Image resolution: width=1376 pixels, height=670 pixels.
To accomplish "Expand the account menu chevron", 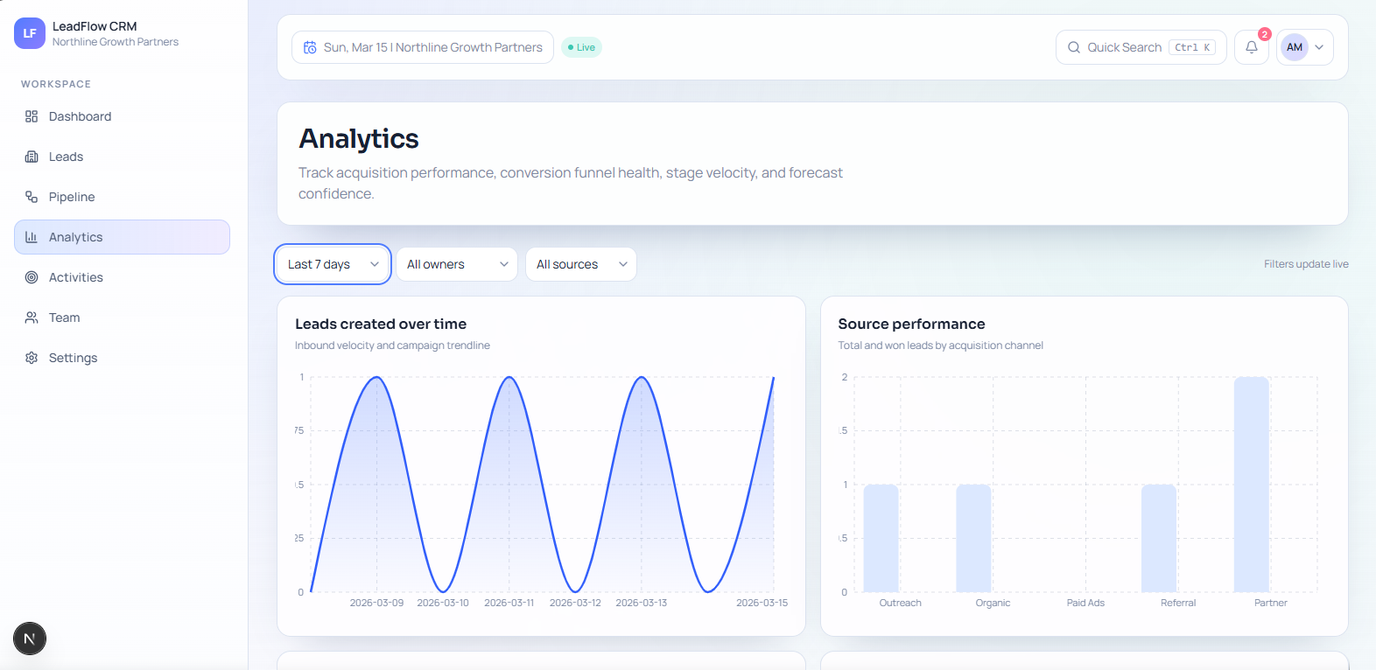I will click(x=1319, y=47).
